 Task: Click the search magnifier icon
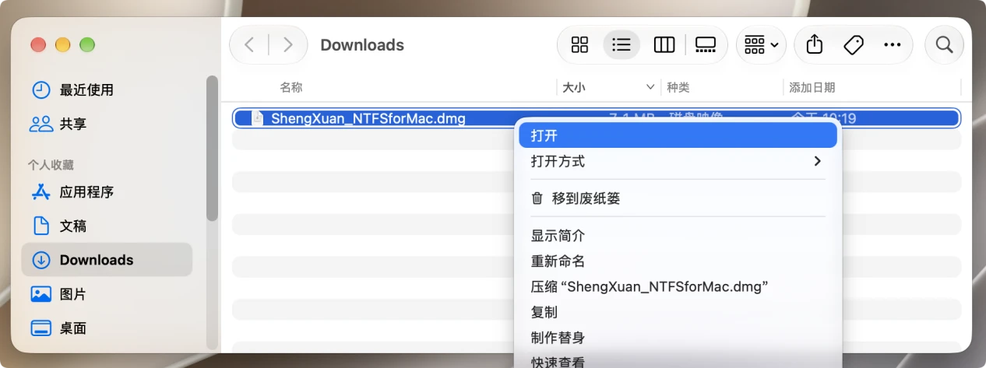(945, 44)
